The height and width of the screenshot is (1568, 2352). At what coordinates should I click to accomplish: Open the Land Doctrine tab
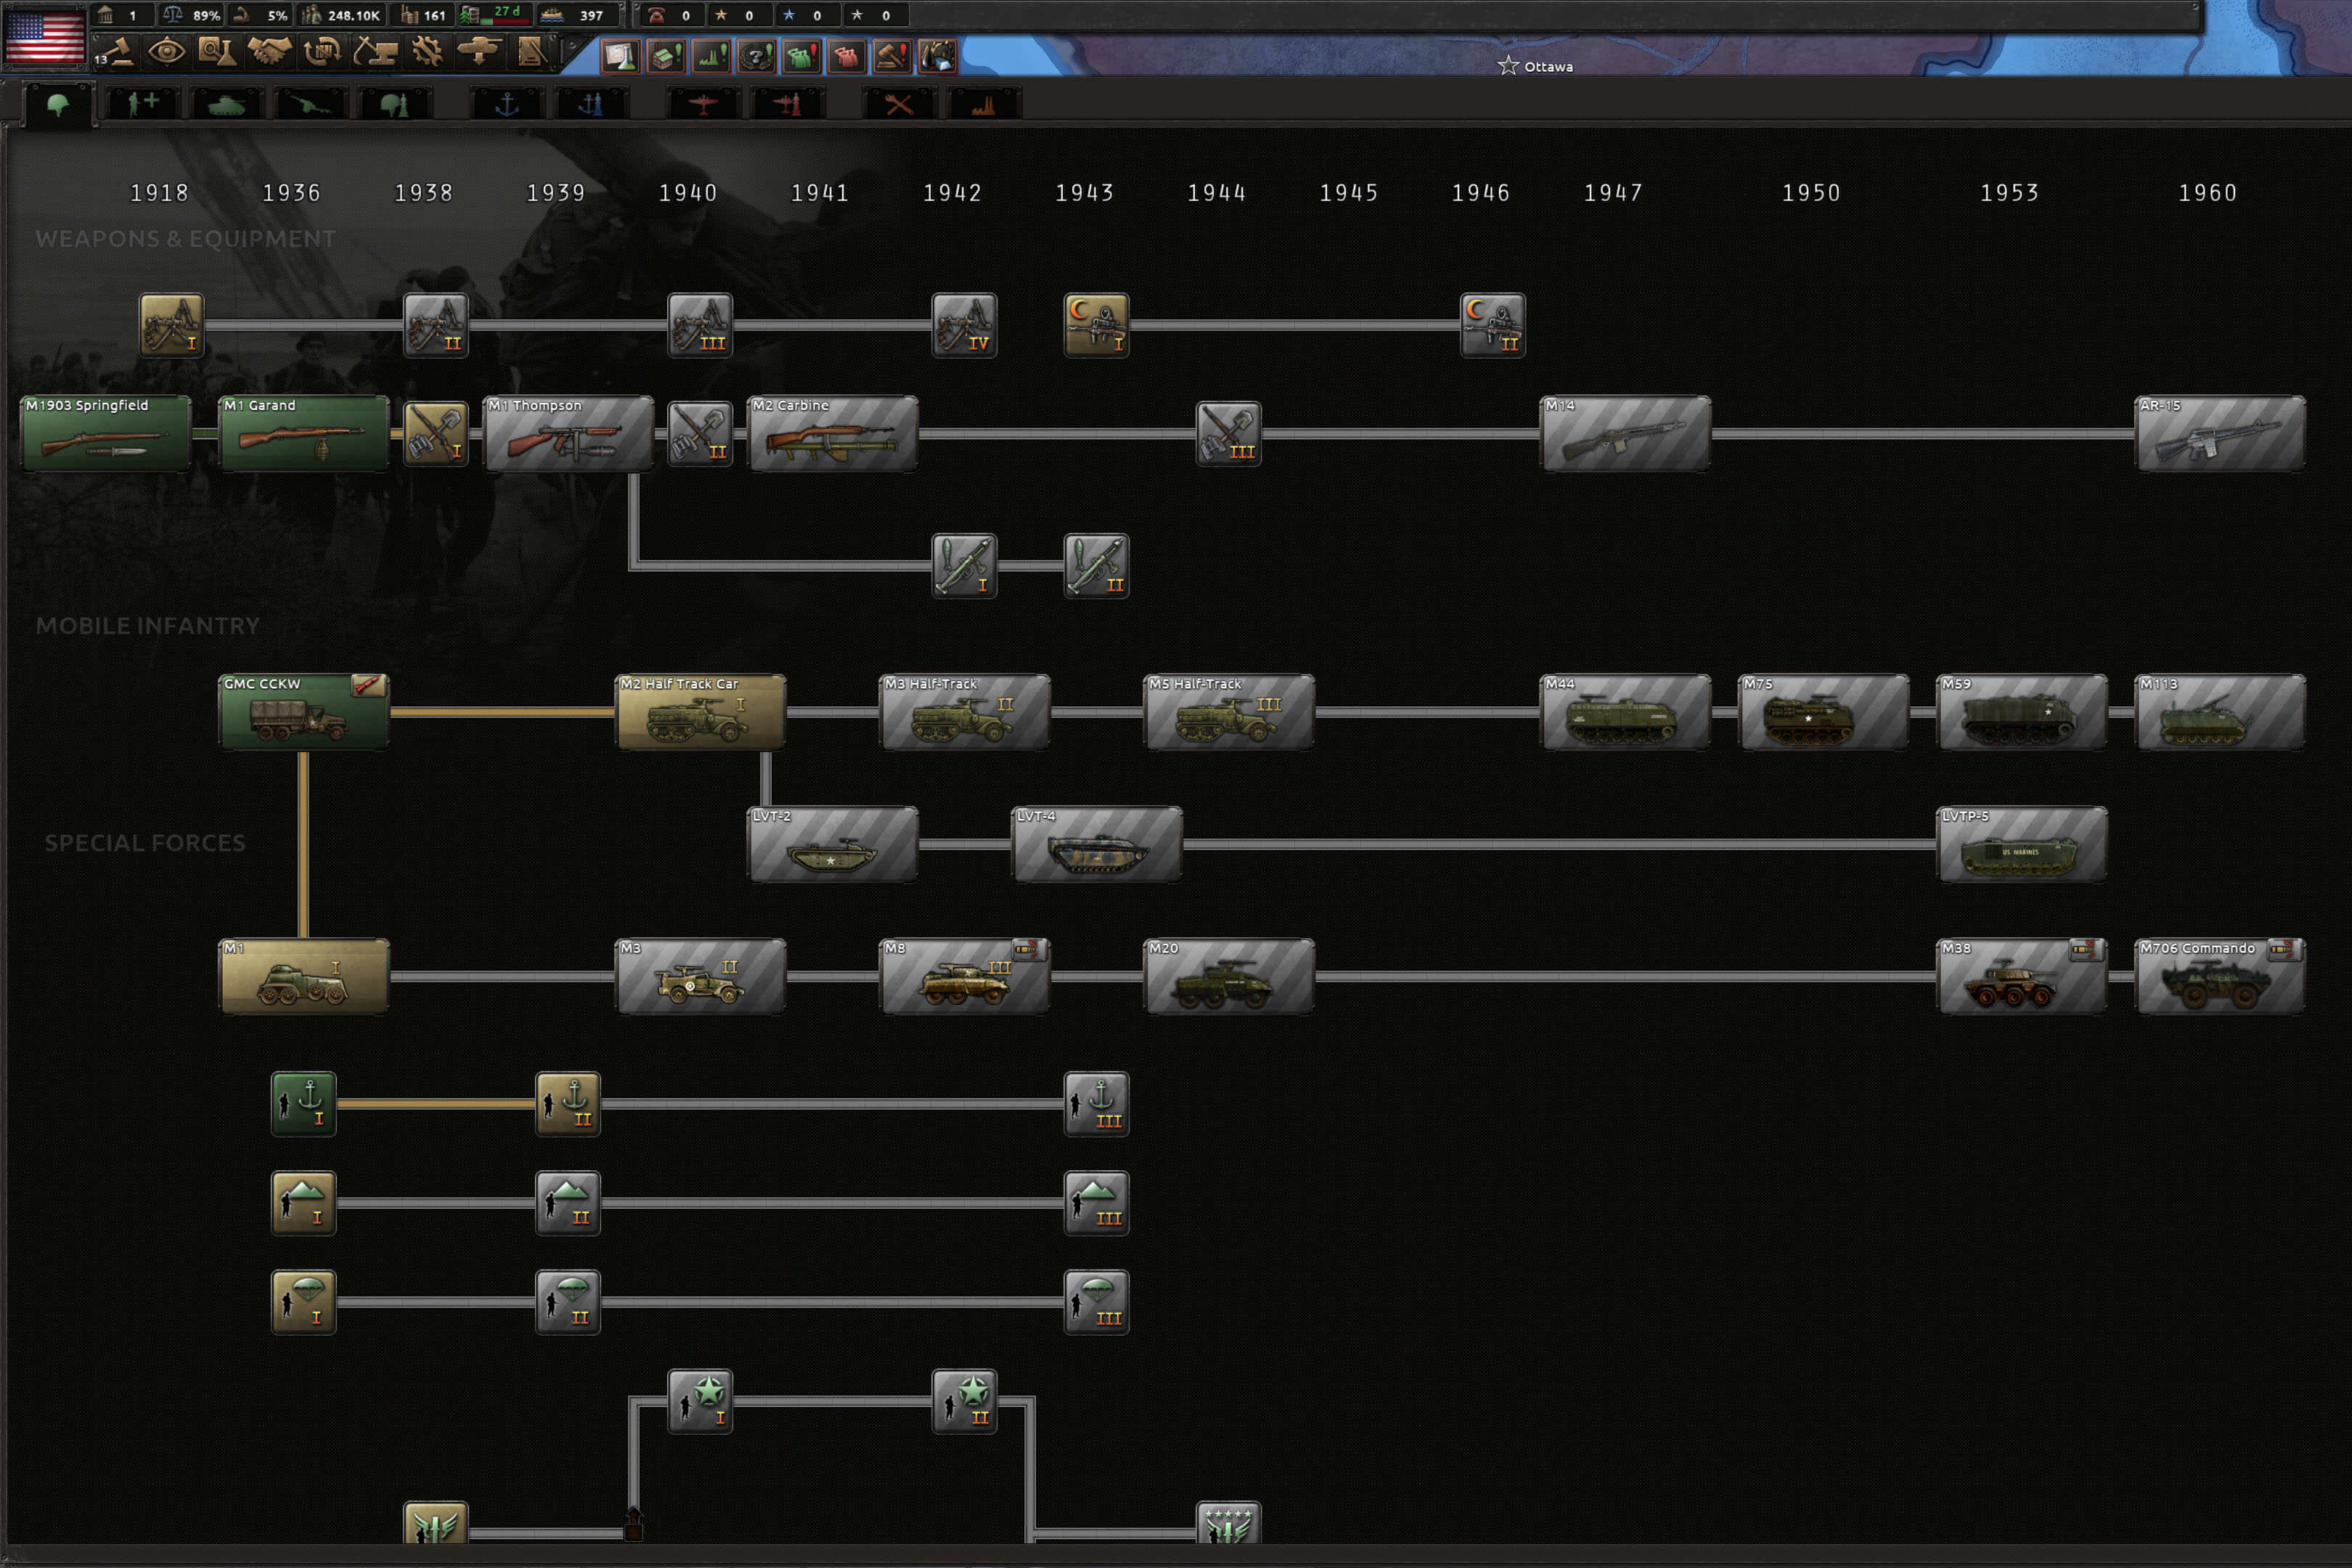pos(395,104)
